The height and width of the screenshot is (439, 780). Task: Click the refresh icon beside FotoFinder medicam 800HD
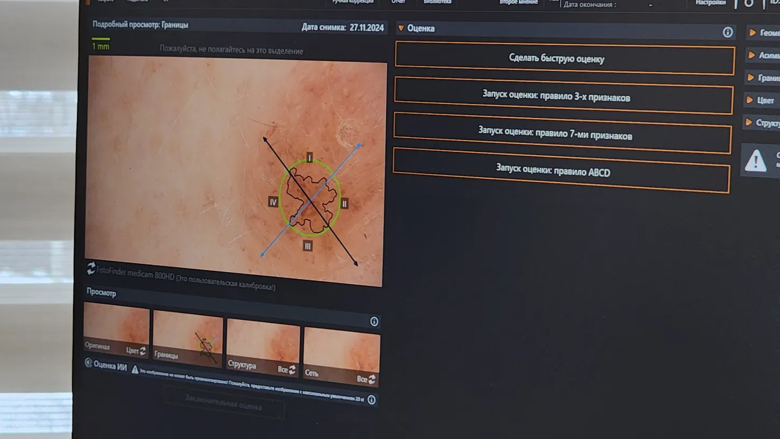point(91,268)
